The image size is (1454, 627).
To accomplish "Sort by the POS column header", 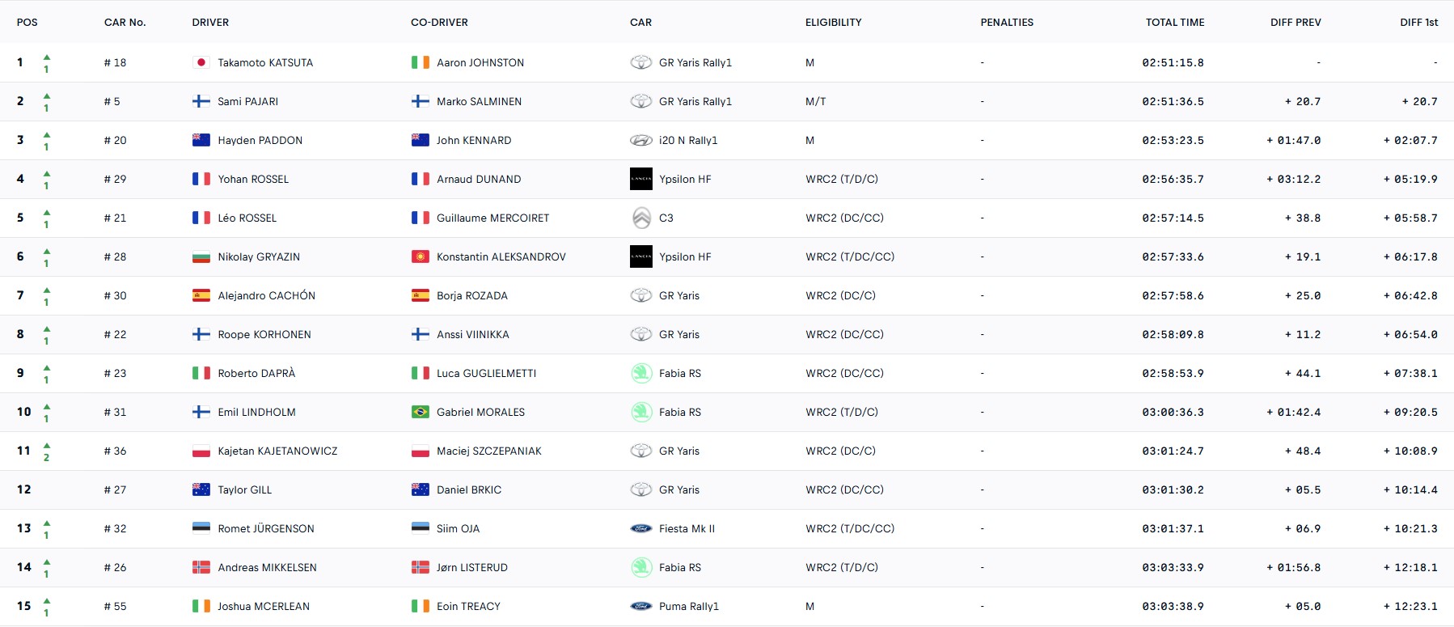I will click(x=27, y=23).
